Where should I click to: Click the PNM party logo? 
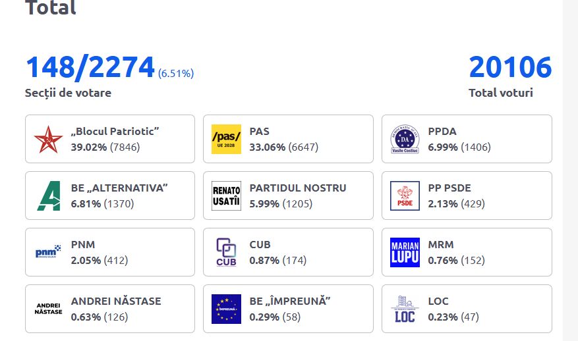pos(48,252)
